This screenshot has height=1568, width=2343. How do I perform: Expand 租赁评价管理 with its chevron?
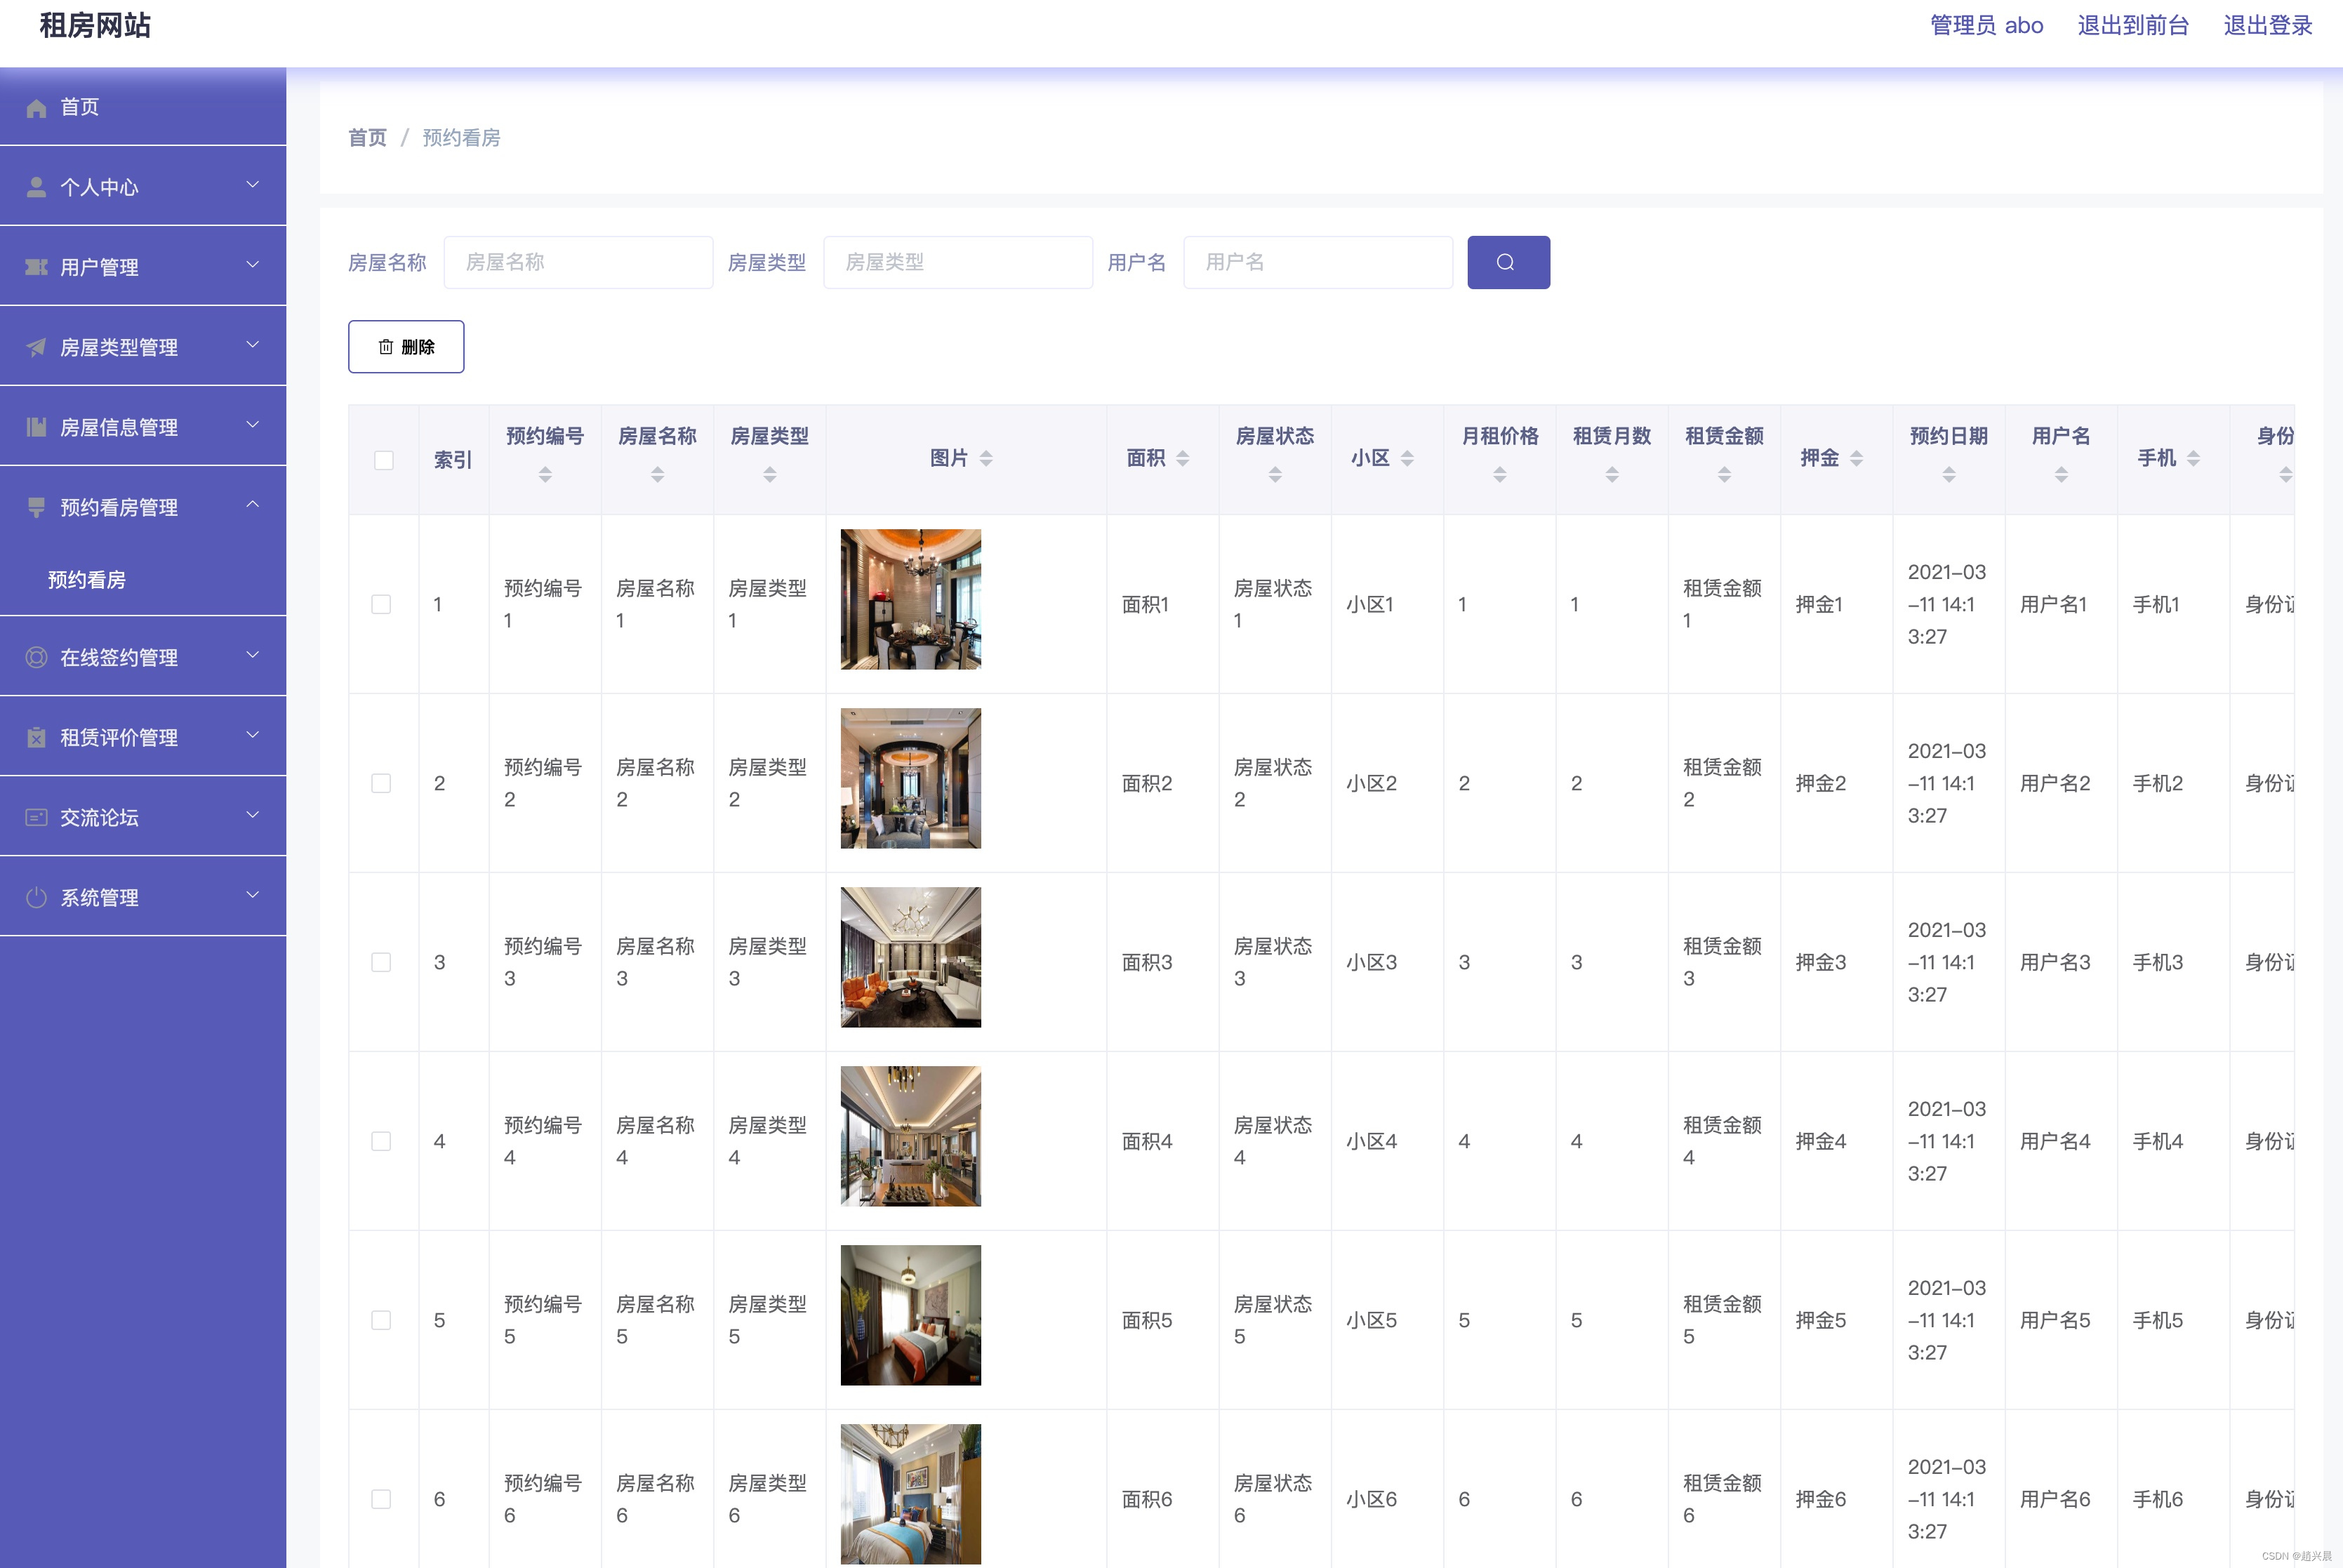pos(253,735)
